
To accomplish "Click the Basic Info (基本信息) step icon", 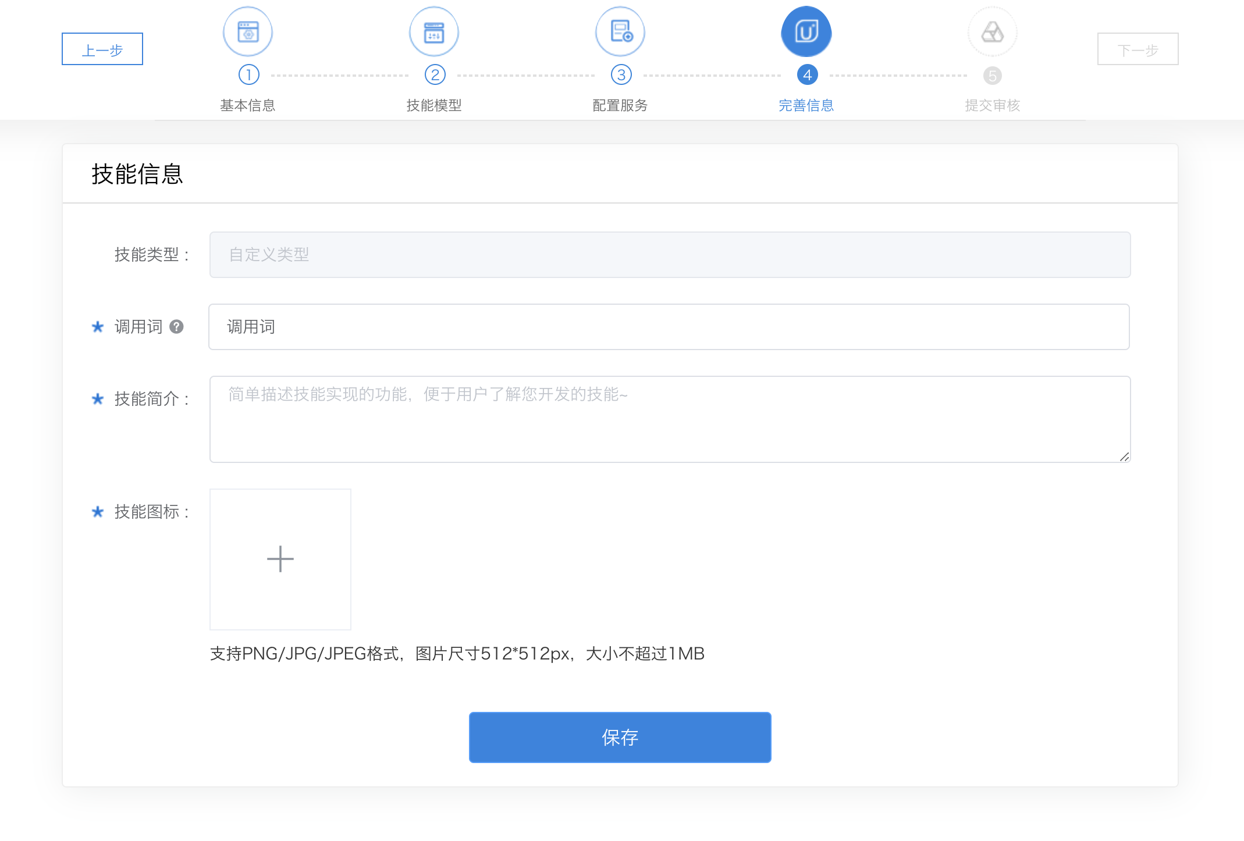I will (248, 32).
